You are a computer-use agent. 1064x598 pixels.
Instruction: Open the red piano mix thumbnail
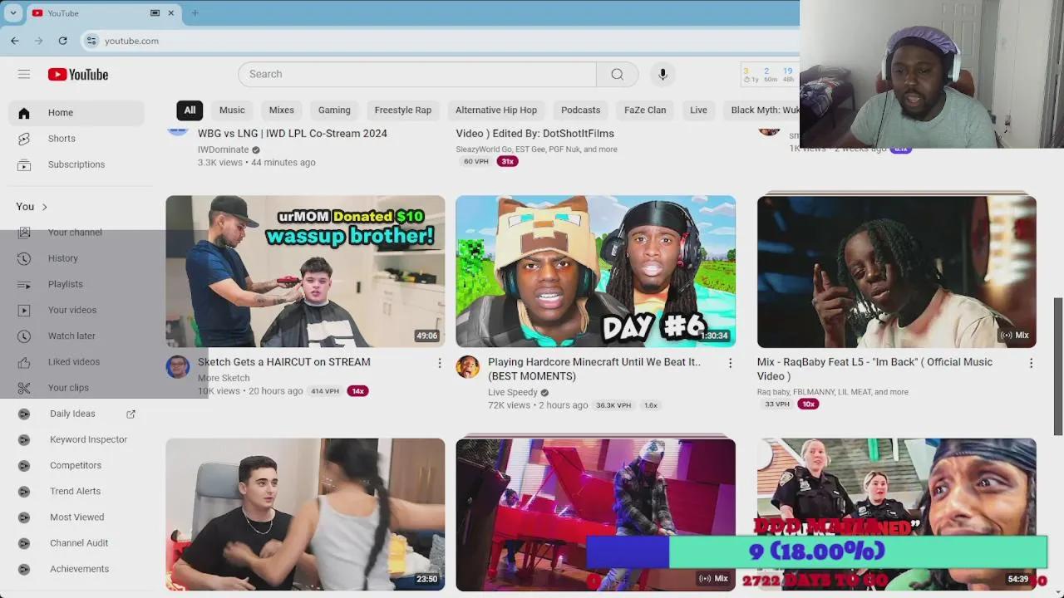(x=595, y=514)
